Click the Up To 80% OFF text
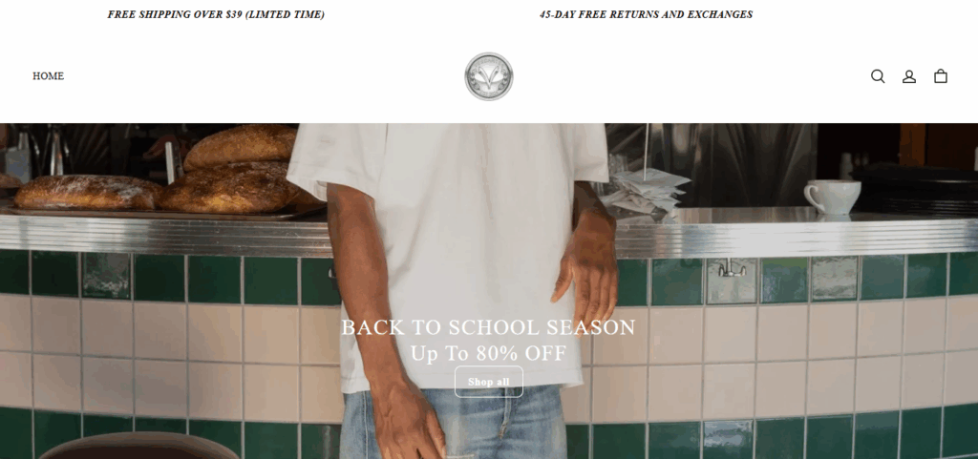 (488, 353)
